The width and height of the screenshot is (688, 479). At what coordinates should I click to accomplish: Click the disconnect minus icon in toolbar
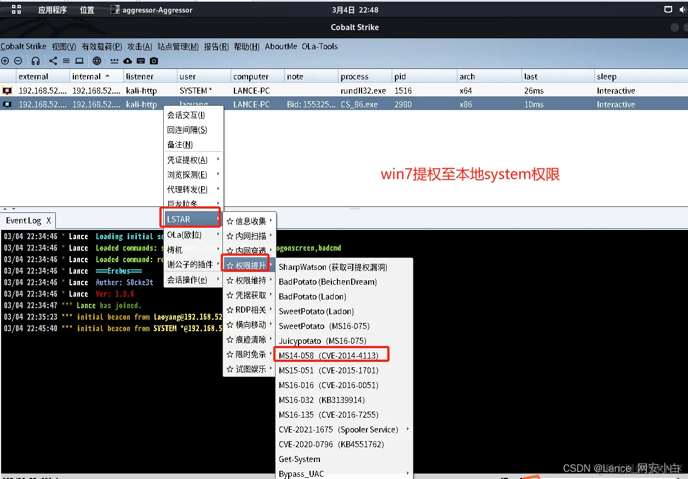(x=18, y=61)
